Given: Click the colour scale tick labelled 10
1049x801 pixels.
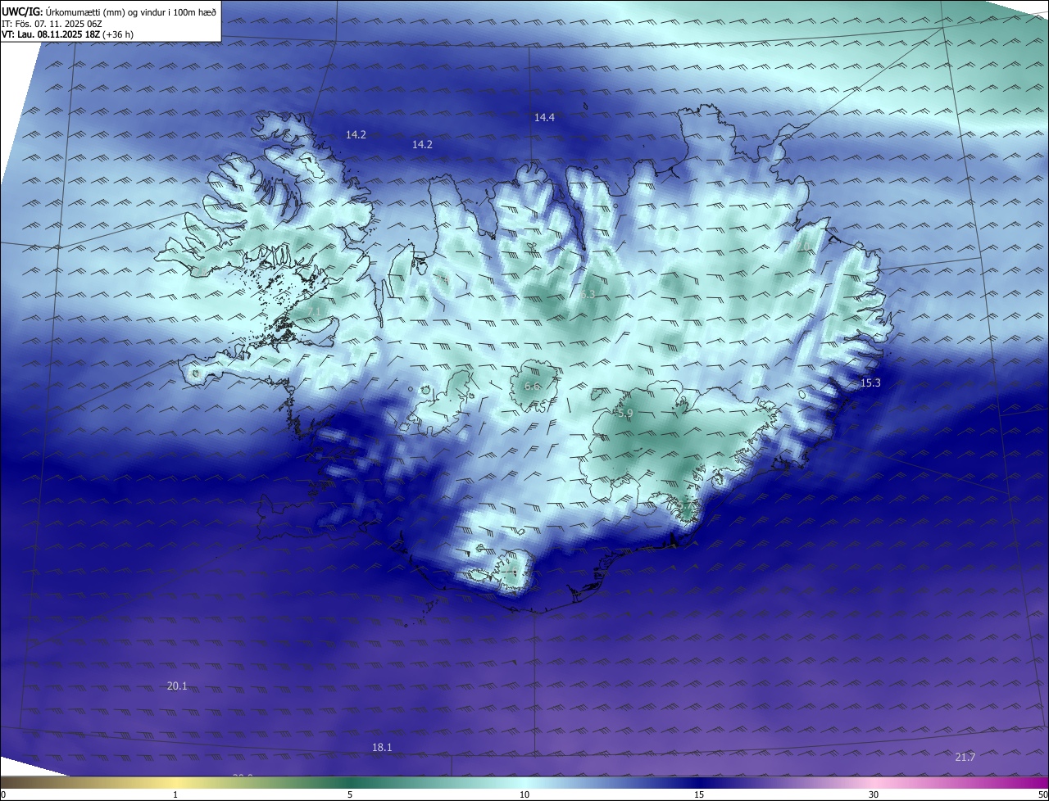Looking at the screenshot, I should [524, 795].
